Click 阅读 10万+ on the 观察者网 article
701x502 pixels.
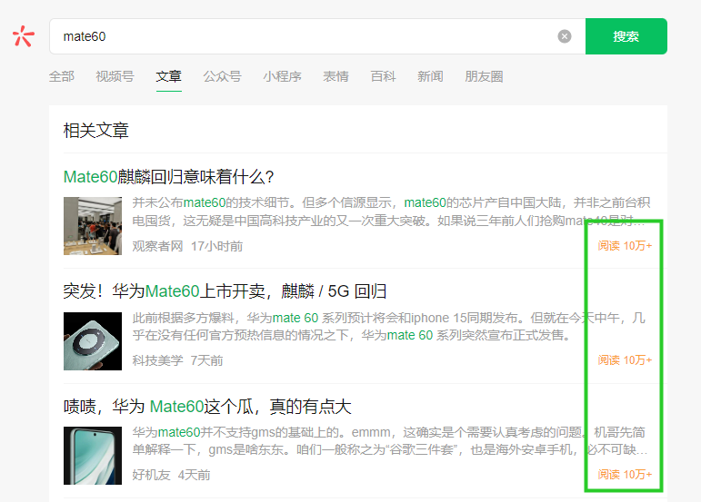625,245
